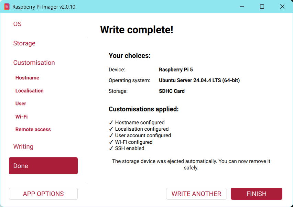Click the 'Device:' label
The height and width of the screenshot is (207, 293).
click(x=117, y=69)
